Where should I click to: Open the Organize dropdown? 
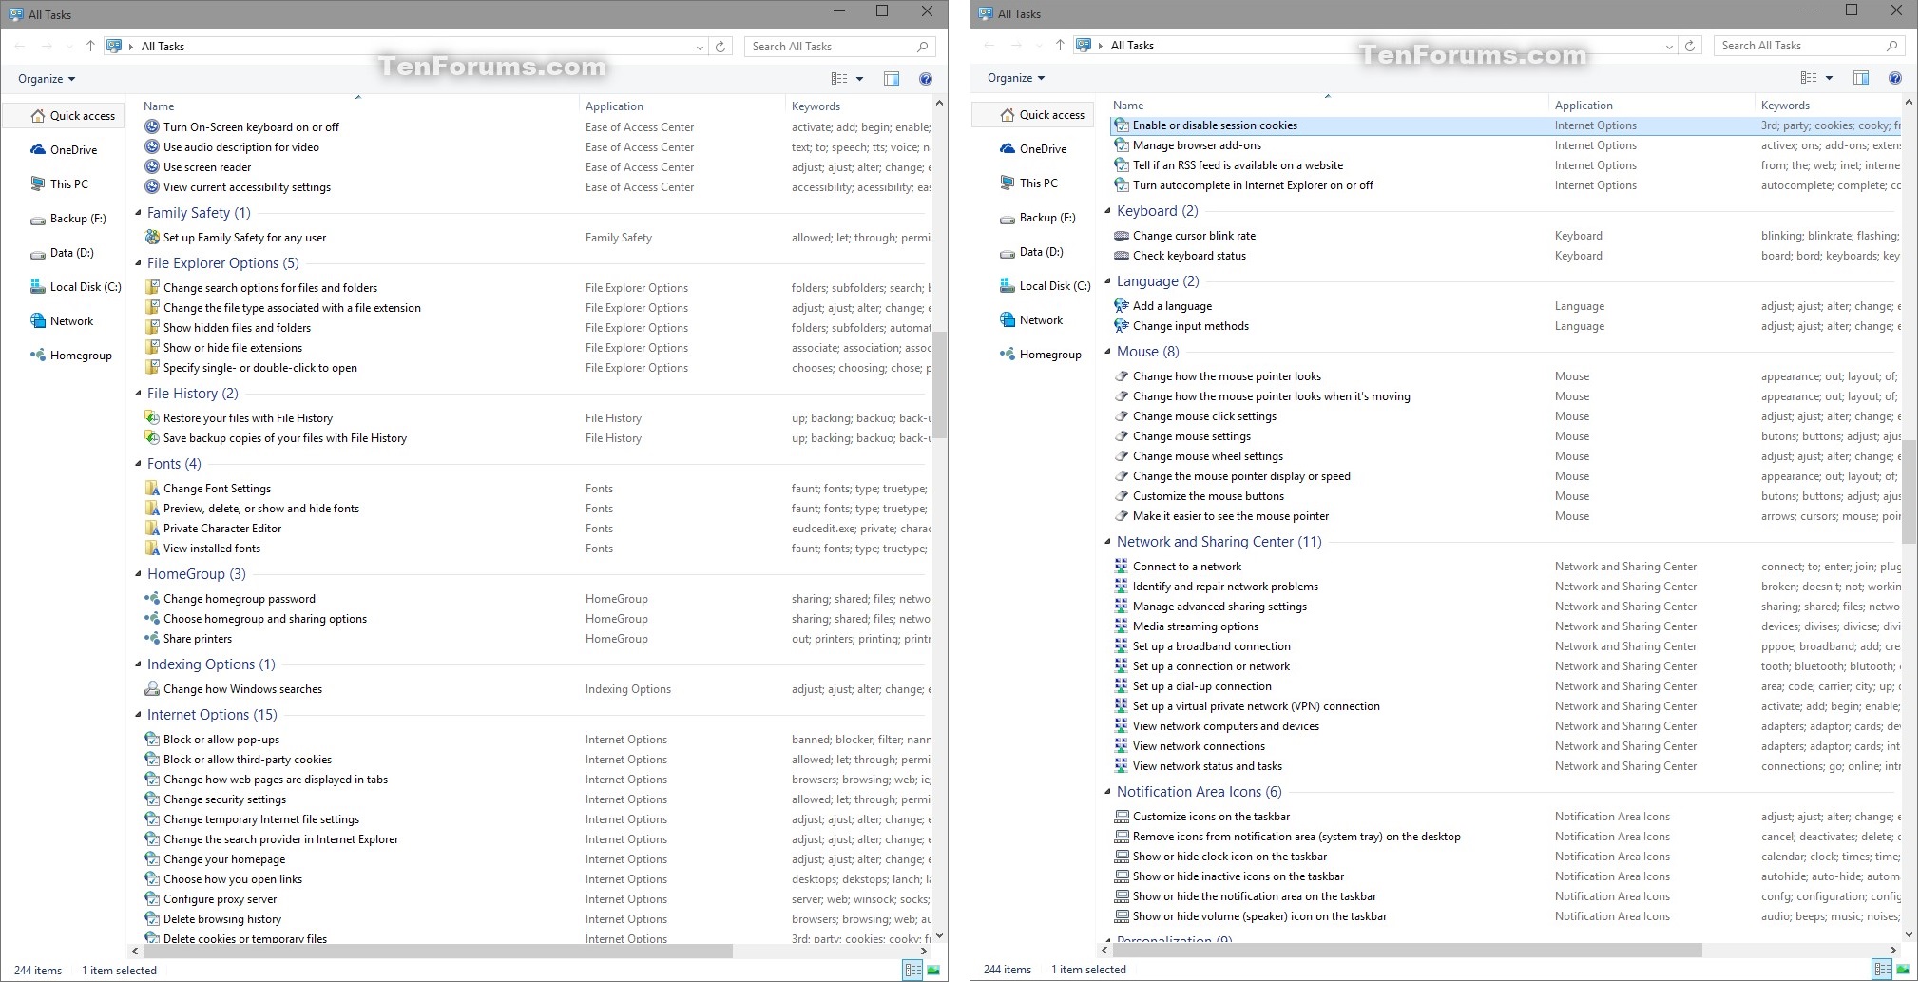coord(45,79)
